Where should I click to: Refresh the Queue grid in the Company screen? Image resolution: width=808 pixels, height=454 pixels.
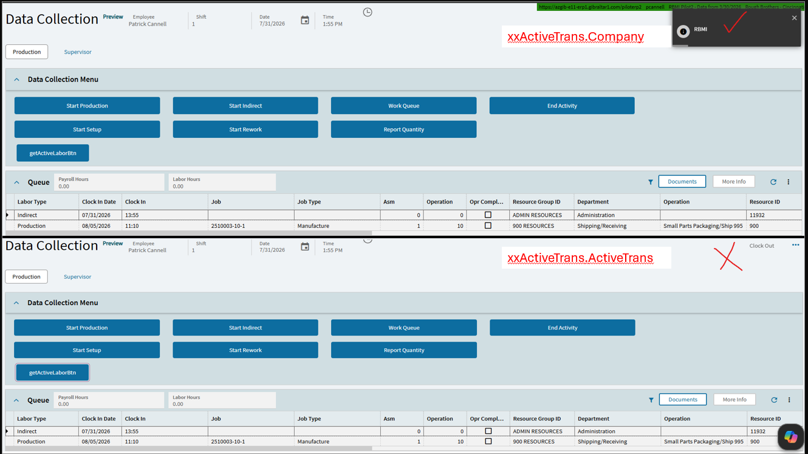tap(773, 182)
